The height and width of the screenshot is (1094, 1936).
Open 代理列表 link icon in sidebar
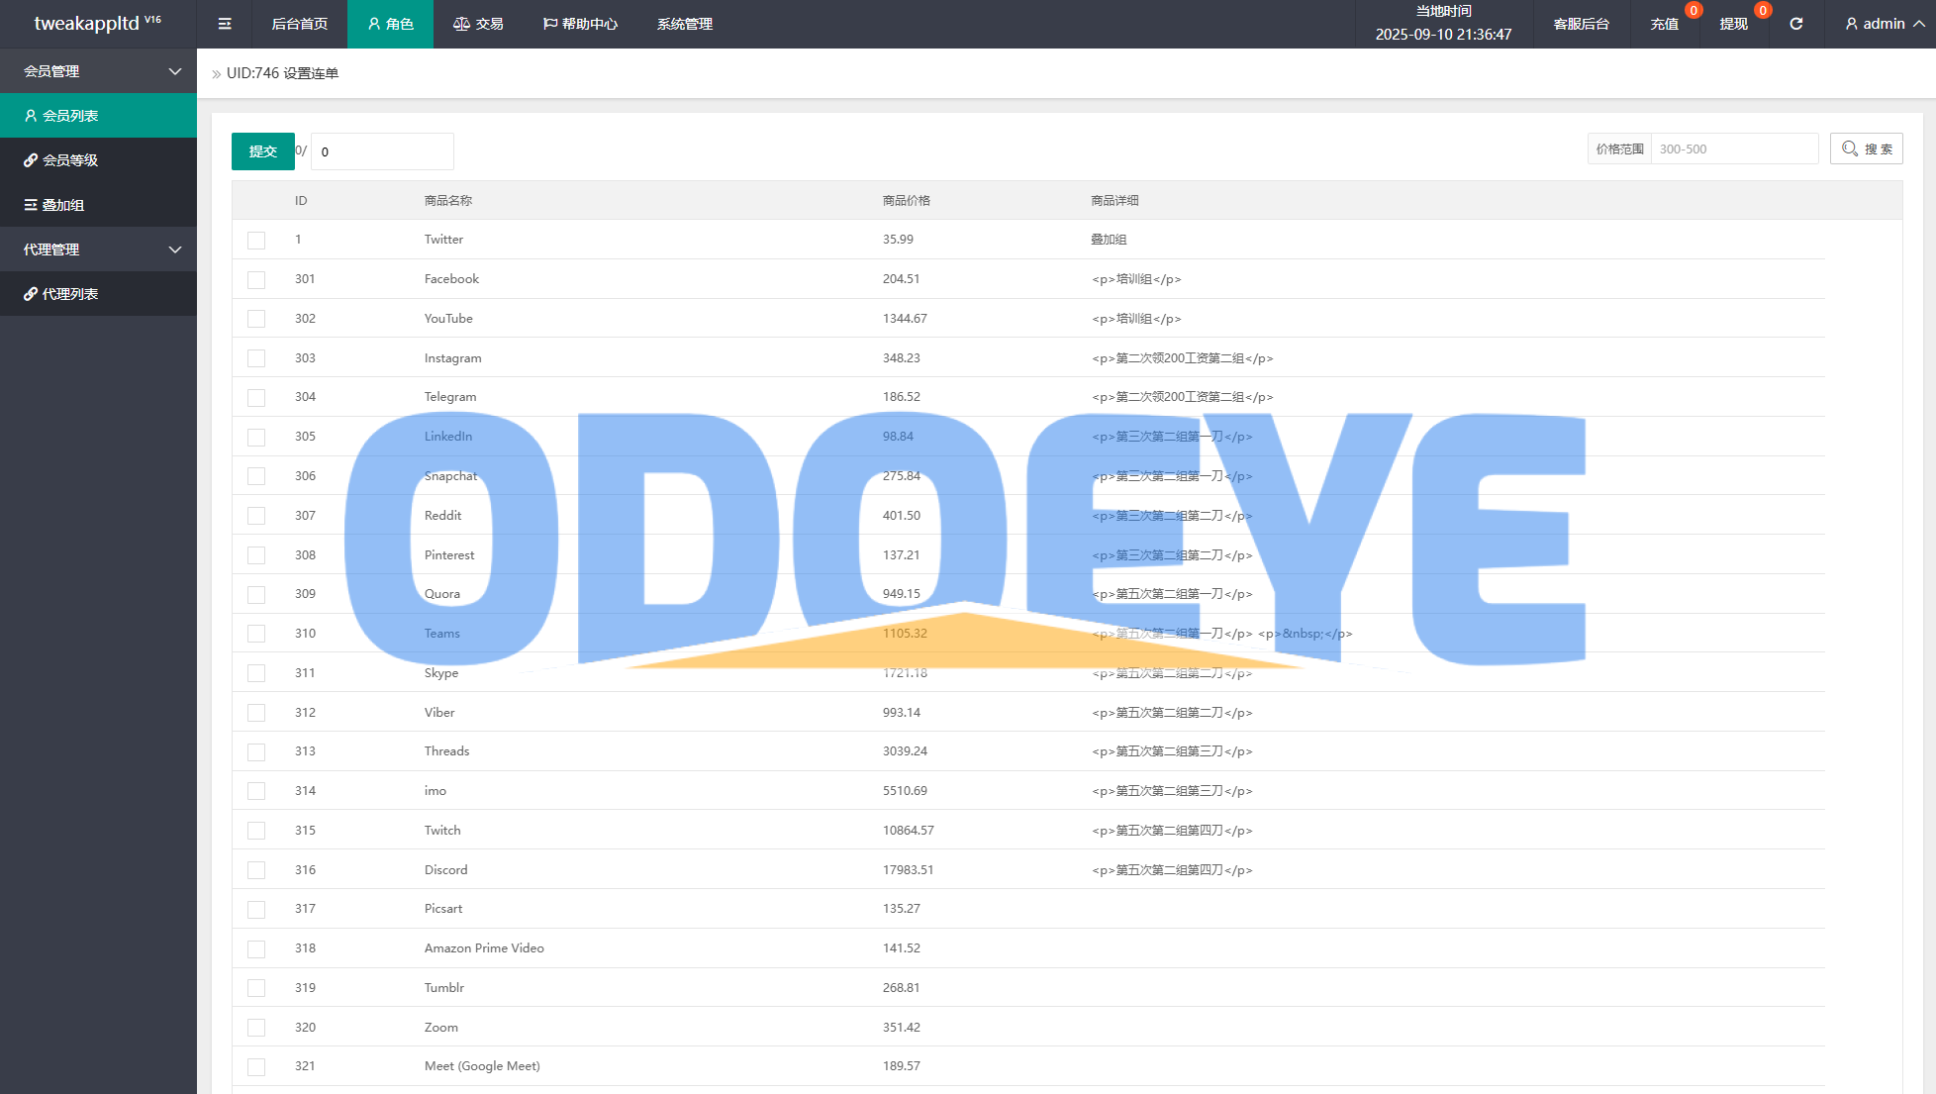coord(31,294)
